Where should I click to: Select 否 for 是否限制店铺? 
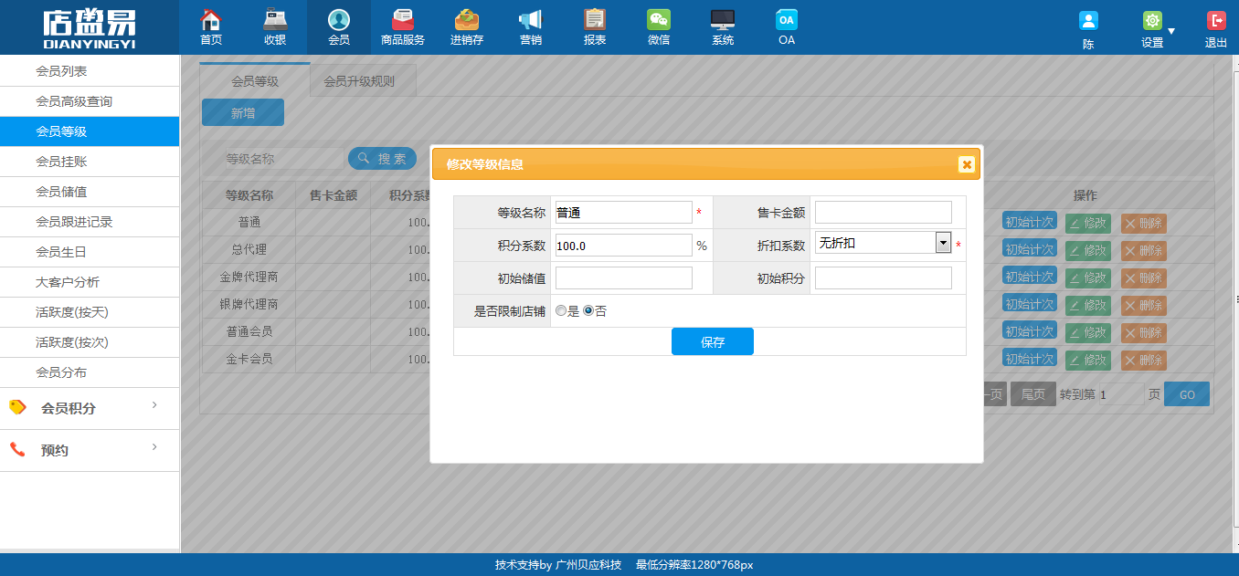coord(588,311)
